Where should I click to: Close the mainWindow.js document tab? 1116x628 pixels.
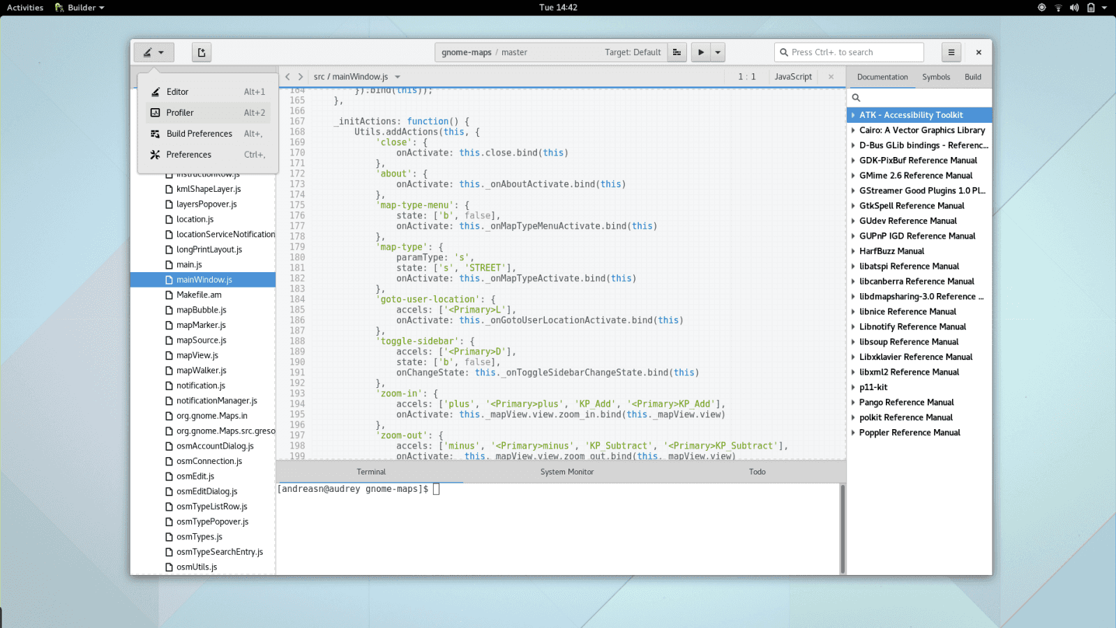[x=831, y=77]
